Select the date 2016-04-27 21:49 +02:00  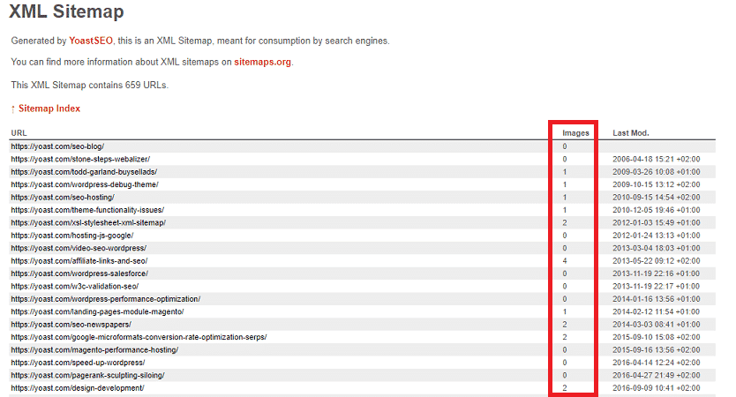(x=657, y=375)
